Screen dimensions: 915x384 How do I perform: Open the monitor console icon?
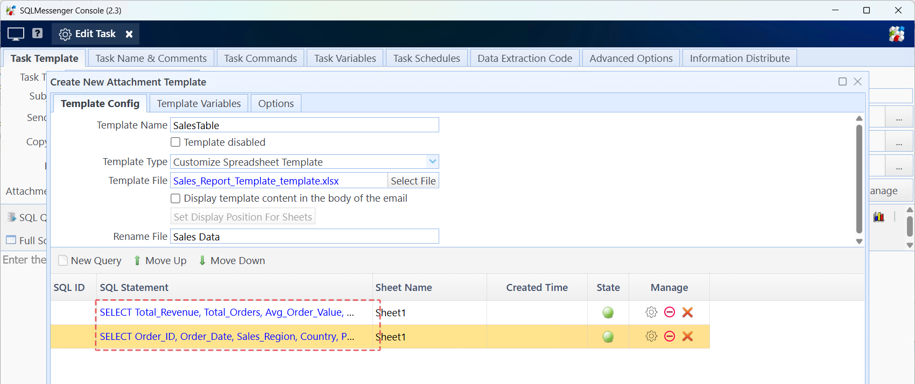tap(16, 34)
